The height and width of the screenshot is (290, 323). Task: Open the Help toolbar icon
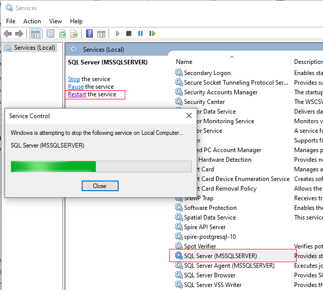coord(89,33)
